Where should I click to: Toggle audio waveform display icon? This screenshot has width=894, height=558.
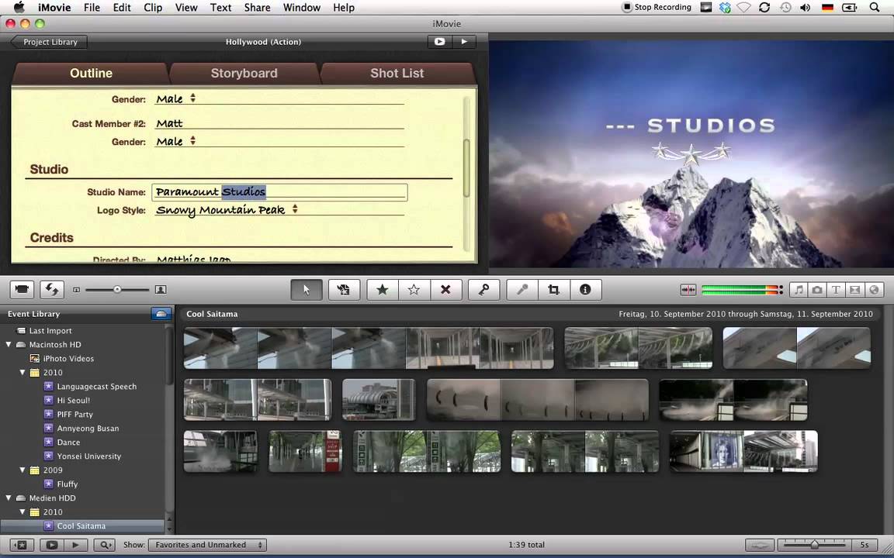pyautogui.click(x=688, y=290)
